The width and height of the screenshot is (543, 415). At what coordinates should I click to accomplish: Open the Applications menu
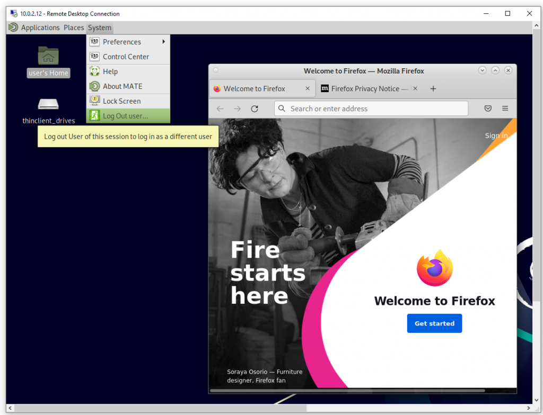(40, 28)
